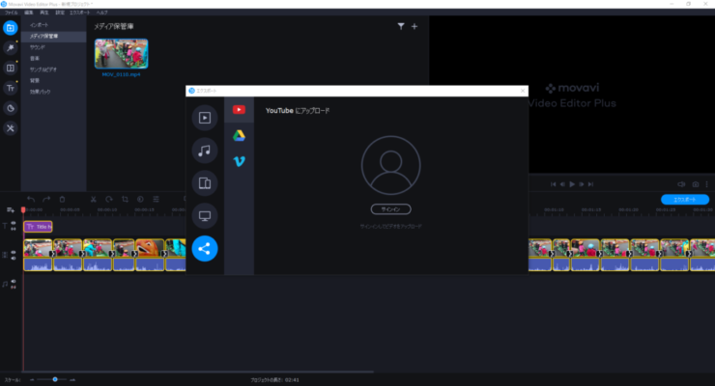Close the エクスポート dialog
Image resolution: width=715 pixels, height=386 pixels.
523,91
